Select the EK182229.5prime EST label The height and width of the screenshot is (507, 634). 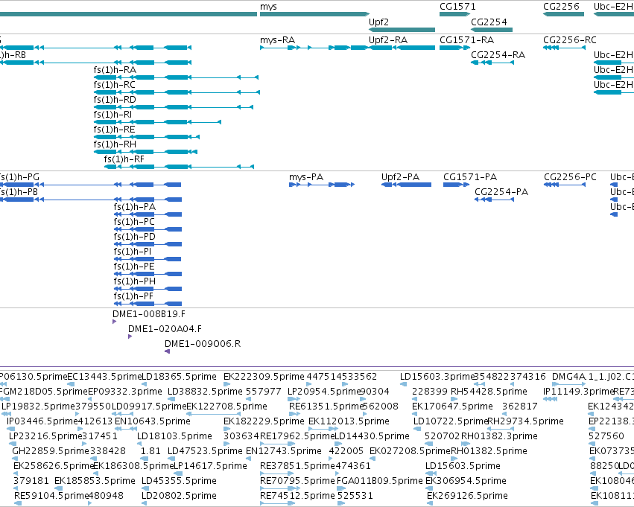[x=264, y=422]
